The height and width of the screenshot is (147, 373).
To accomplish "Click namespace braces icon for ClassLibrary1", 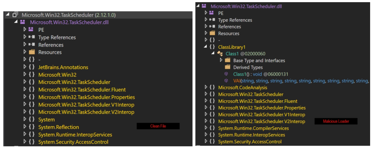I will pyautogui.click(x=212, y=47).
